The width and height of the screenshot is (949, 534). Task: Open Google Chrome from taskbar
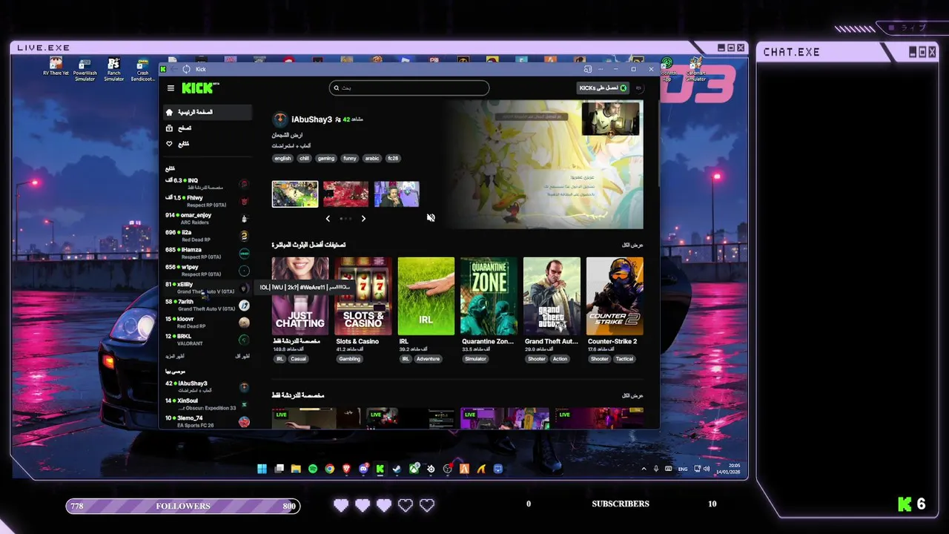(329, 469)
